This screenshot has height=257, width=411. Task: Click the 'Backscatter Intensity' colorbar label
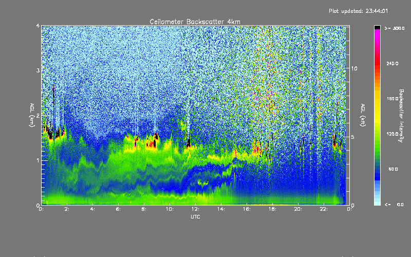401,116
